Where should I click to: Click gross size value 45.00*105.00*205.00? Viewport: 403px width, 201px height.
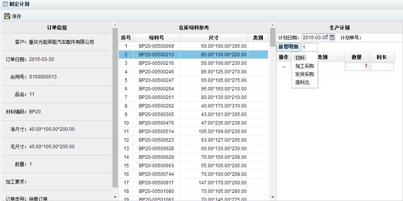52,147
